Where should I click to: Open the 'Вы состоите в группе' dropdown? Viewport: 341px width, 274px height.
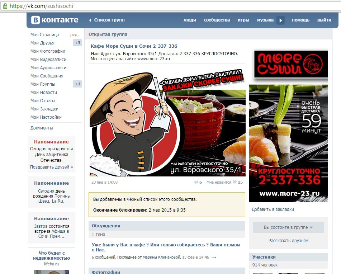288,227
